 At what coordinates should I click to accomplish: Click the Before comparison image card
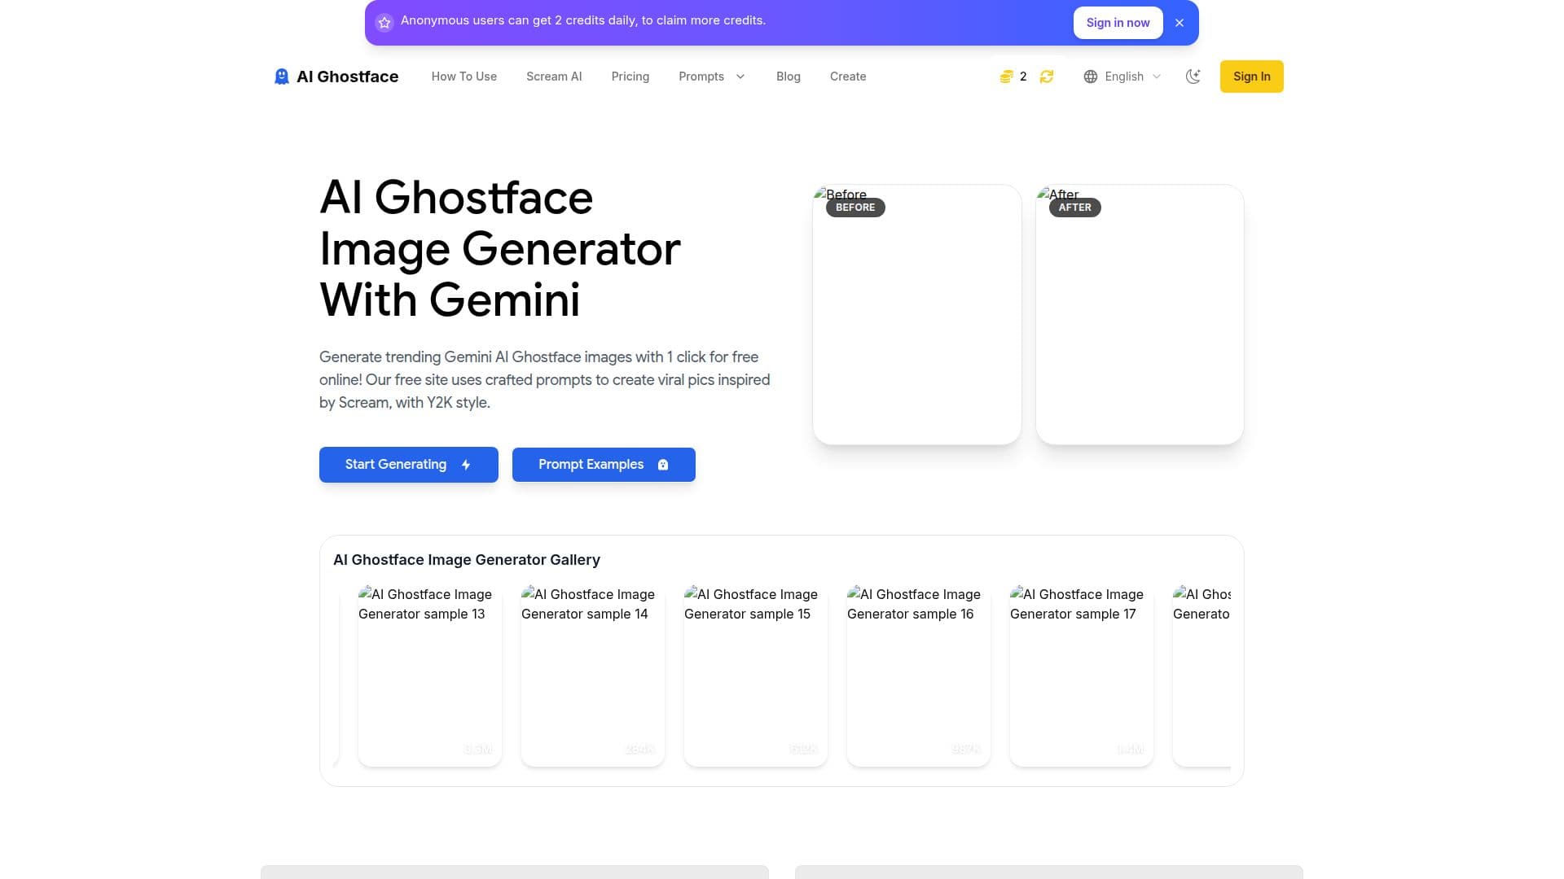click(916, 314)
